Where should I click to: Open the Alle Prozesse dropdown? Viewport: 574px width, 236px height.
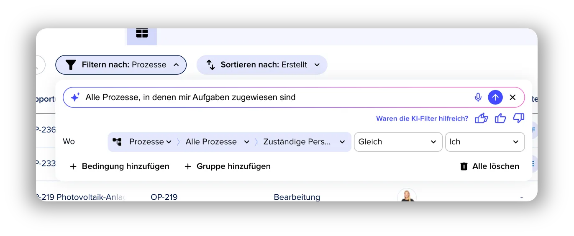coord(218,142)
